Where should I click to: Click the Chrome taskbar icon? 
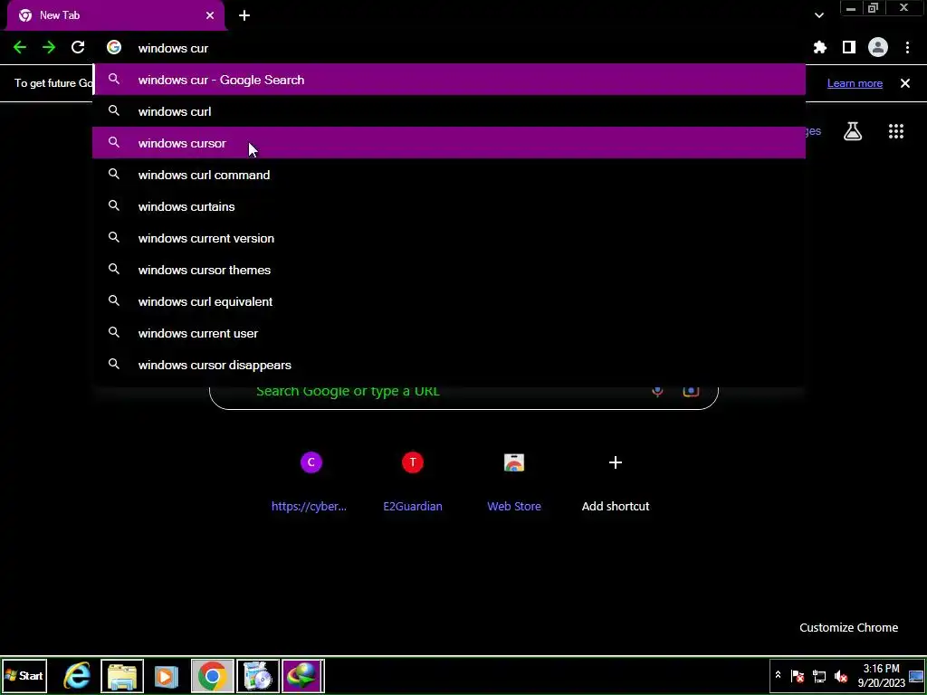click(x=212, y=675)
